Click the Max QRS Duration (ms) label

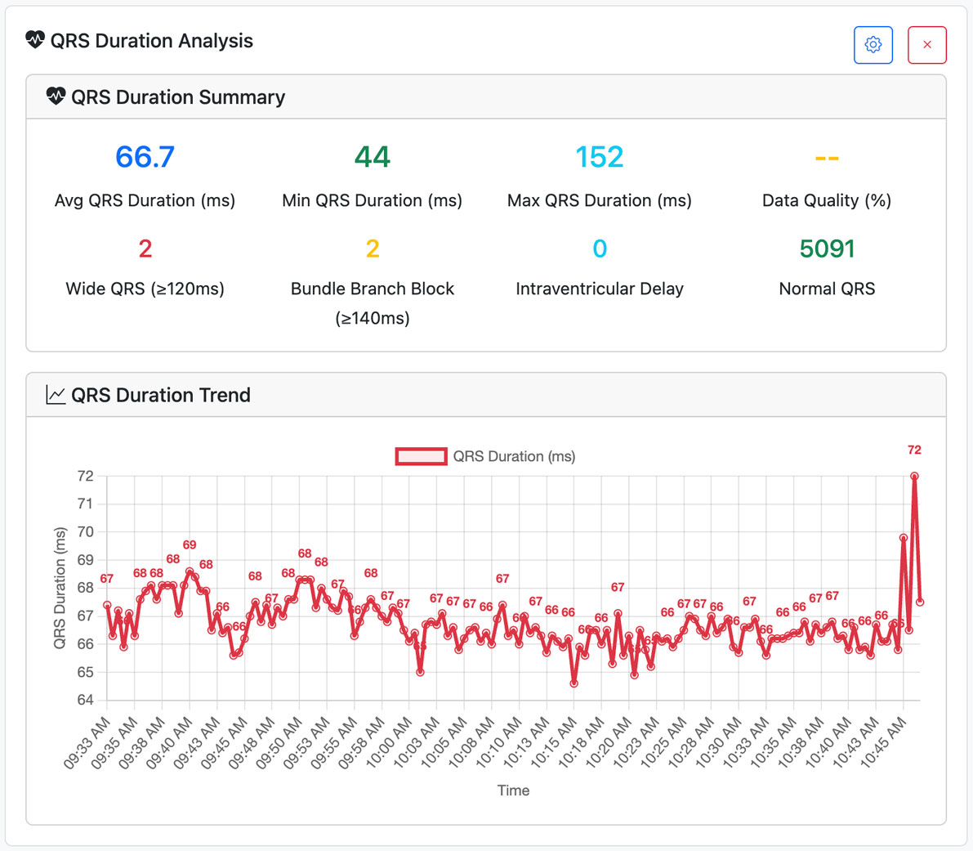click(x=600, y=200)
